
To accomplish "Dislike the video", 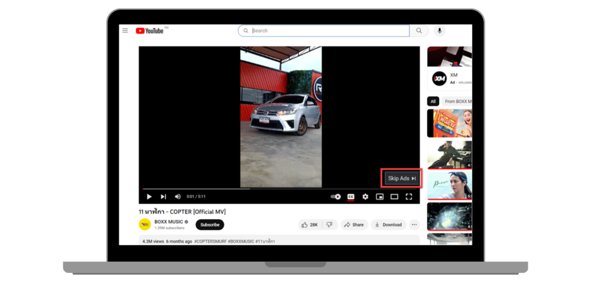I will [x=329, y=225].
